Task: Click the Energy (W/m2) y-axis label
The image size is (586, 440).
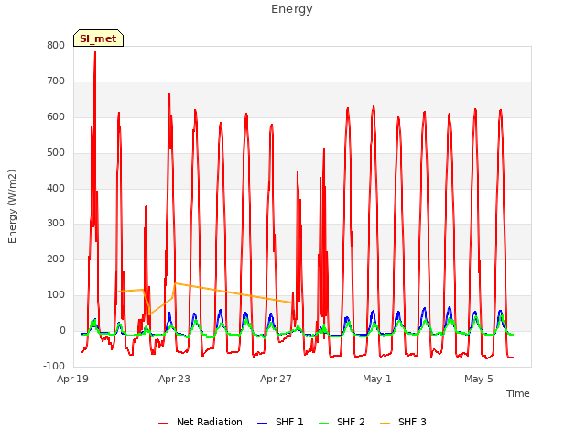Action: click(x=12, y=206)
